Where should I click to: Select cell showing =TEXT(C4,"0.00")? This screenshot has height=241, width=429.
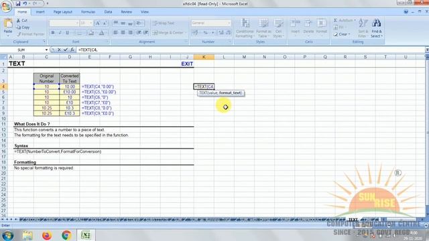98,86
